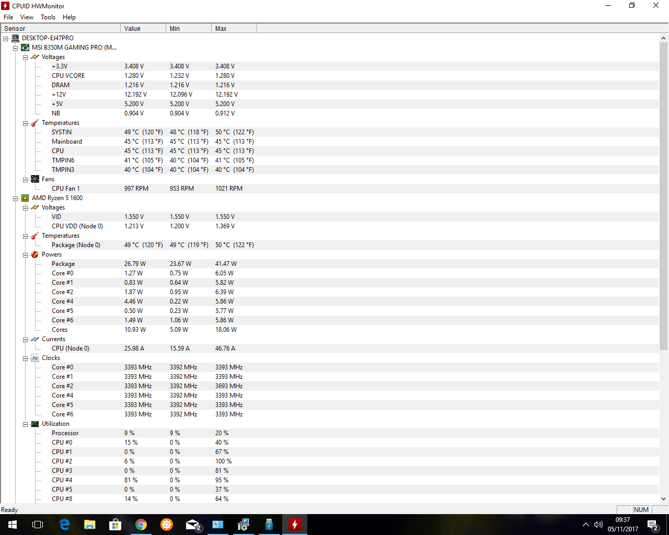The width and height of the screenshot is (669, 535).
Task: Click the flame icon beside Powers
Action: pos(35,254)
